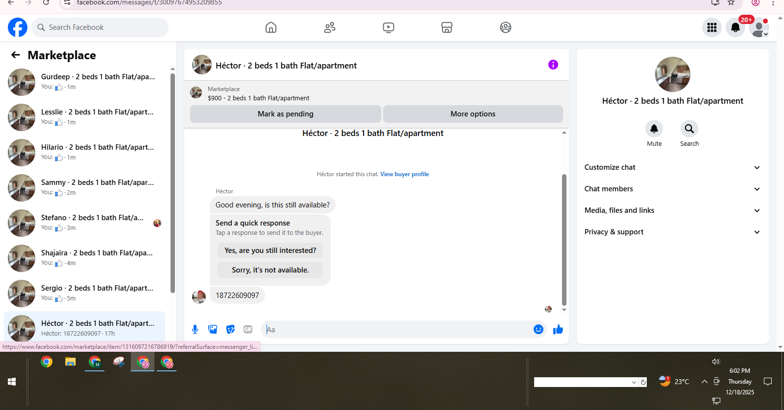Send a voice clip with microphone icon
The image size is (784, 410).
(x=195, y=329)
